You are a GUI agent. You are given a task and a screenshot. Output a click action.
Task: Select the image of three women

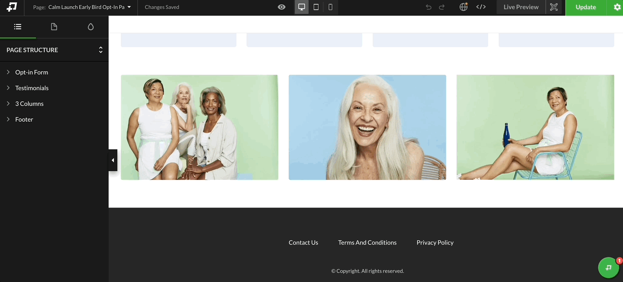[199, 127]
